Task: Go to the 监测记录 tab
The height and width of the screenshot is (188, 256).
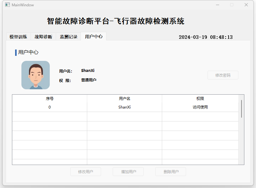Action: [x=68, y=37]
